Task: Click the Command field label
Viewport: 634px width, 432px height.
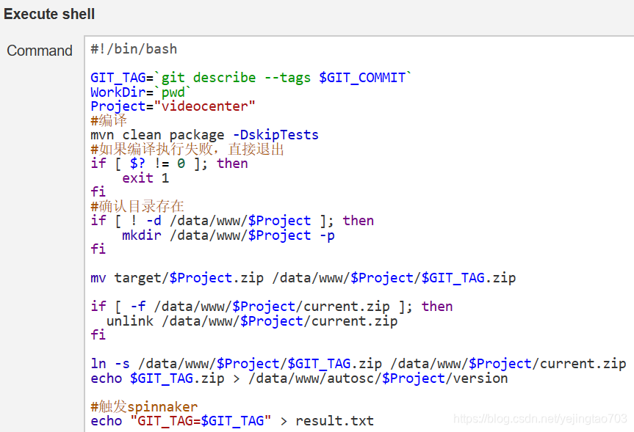Action: [x=40, y=51]
